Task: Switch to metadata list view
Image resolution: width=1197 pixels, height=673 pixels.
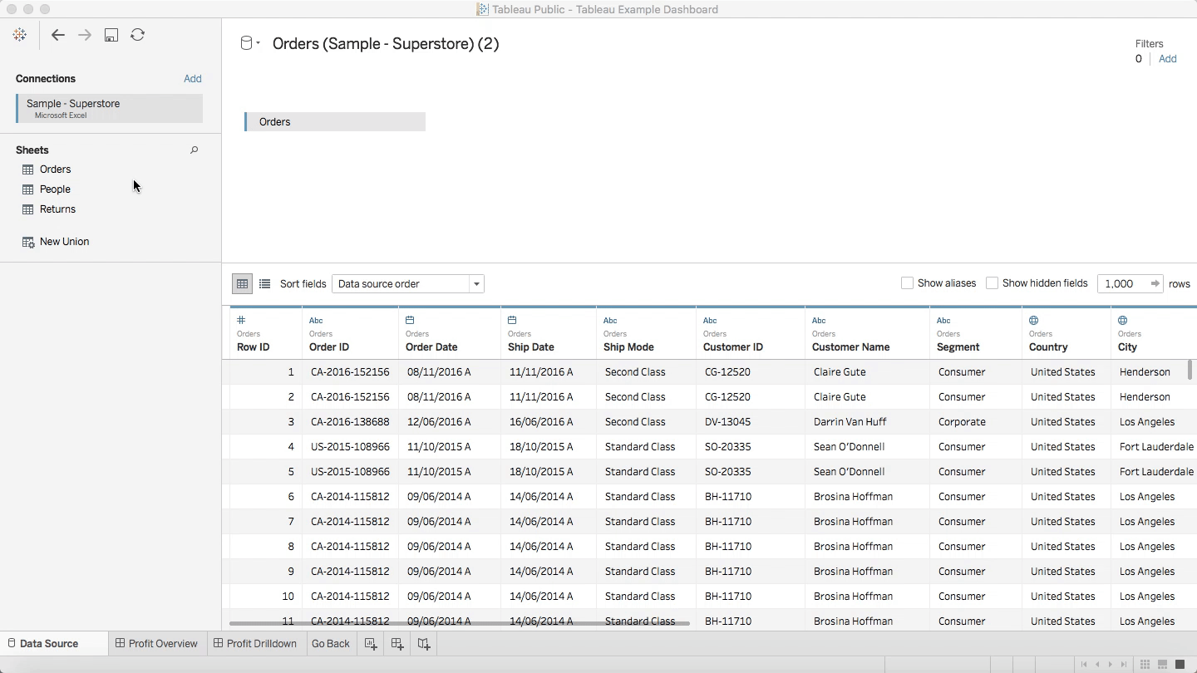Action: click(x=264, y=284)
